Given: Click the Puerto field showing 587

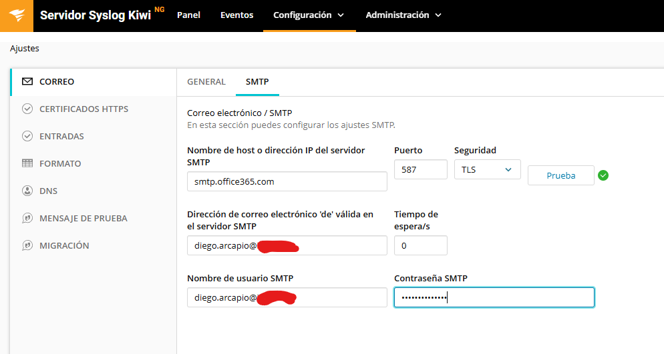Looking at the screenshot, I should click(420, 169).
